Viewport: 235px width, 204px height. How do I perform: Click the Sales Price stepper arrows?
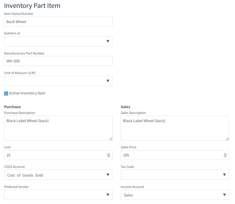225,155
